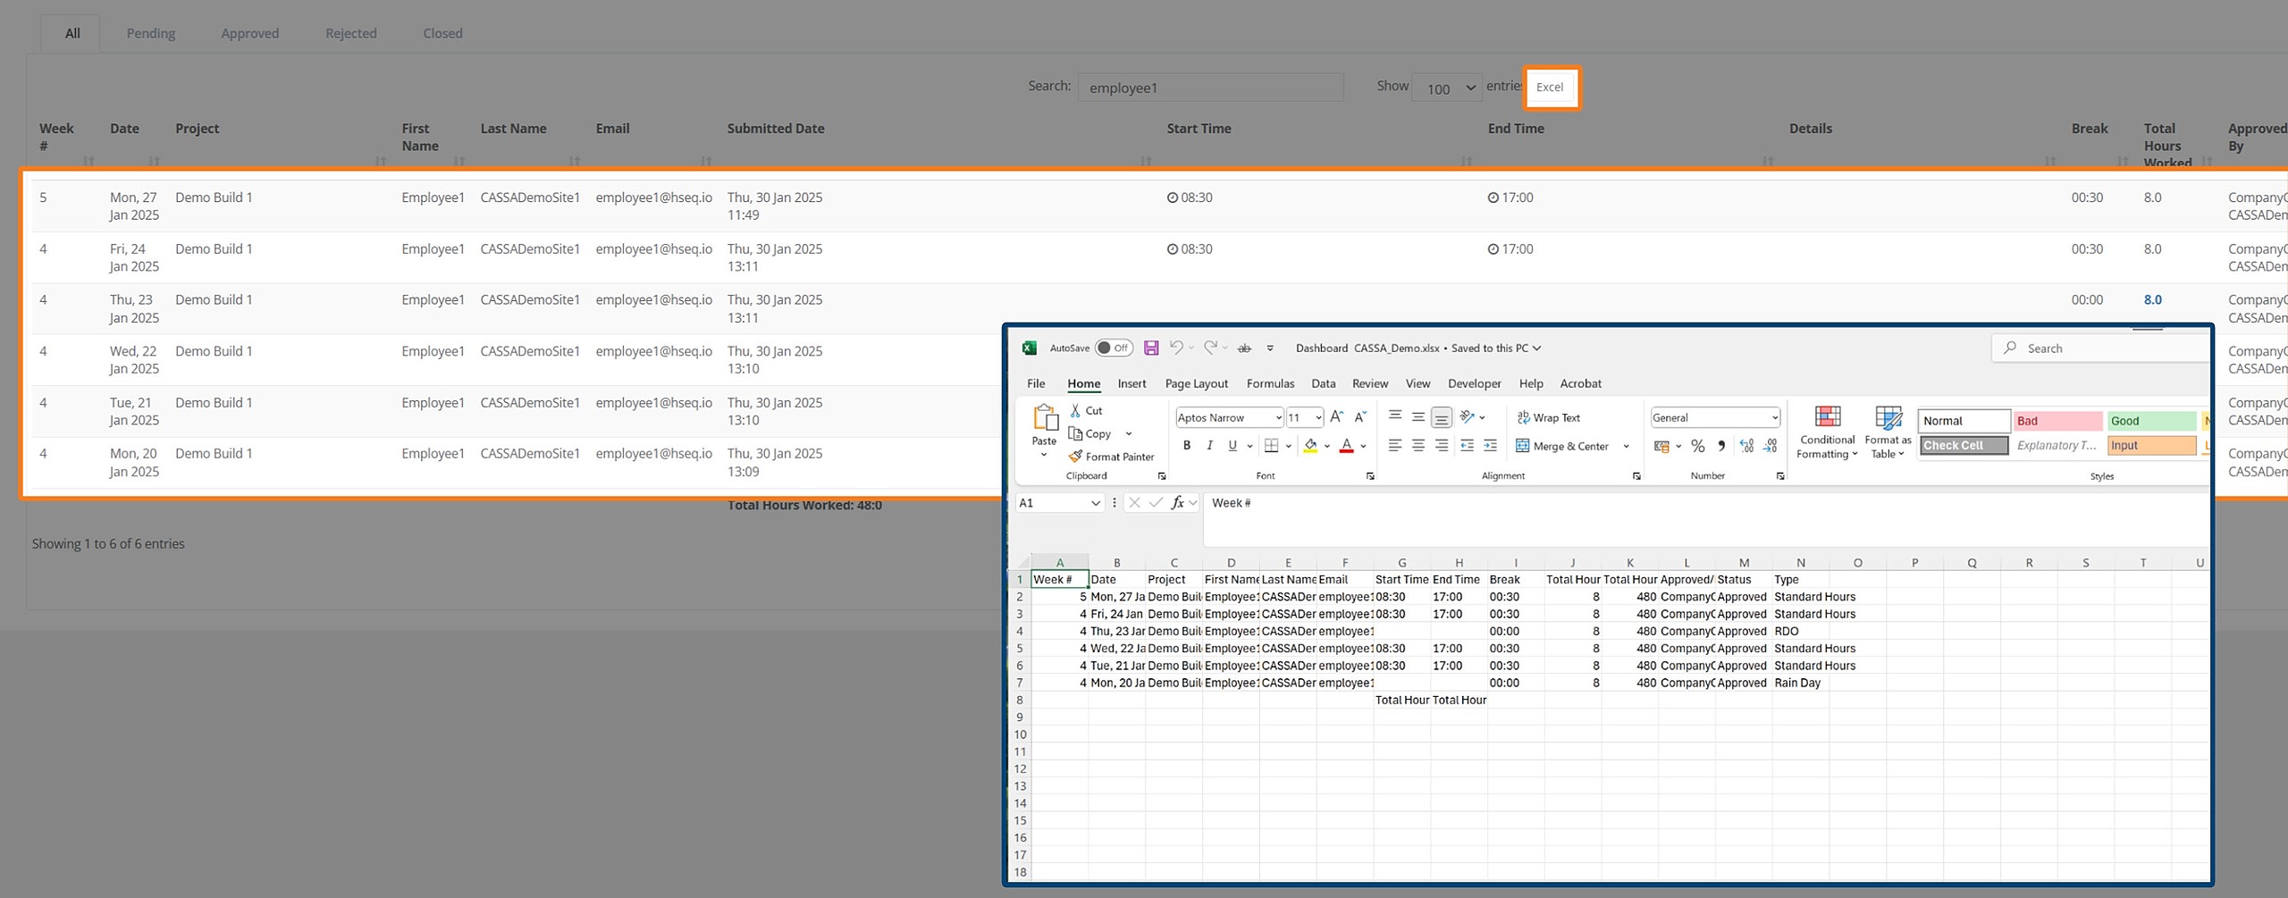Click the employee1 search input field
The height and width of the screenshot is (898, 2288).
[1210, 88]
